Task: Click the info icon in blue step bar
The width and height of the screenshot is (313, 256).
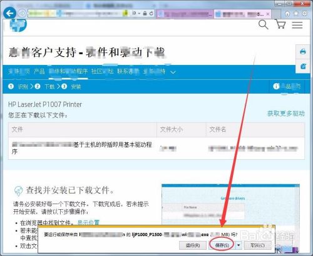Action: click(276, 86)
